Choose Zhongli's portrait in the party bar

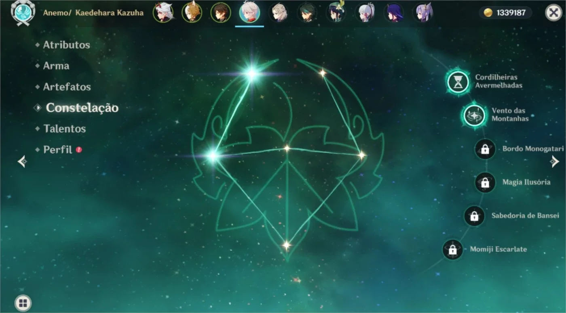[x=221, y=13]
